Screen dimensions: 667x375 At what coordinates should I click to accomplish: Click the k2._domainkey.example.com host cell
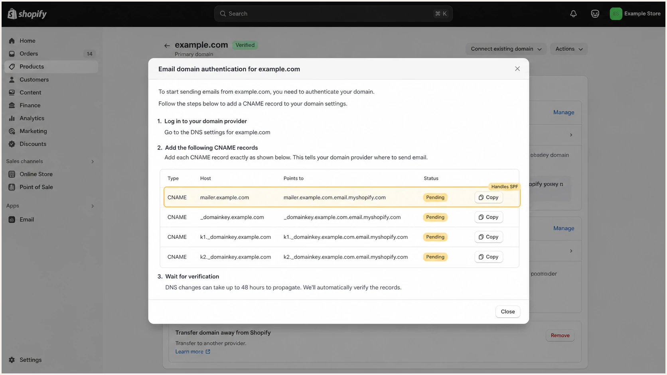pos(235,257)
